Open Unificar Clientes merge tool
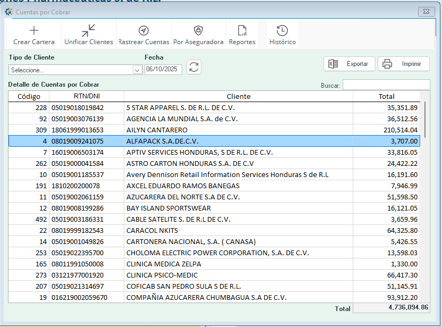Screen dimensions: 442x327 tap(89, 31)
